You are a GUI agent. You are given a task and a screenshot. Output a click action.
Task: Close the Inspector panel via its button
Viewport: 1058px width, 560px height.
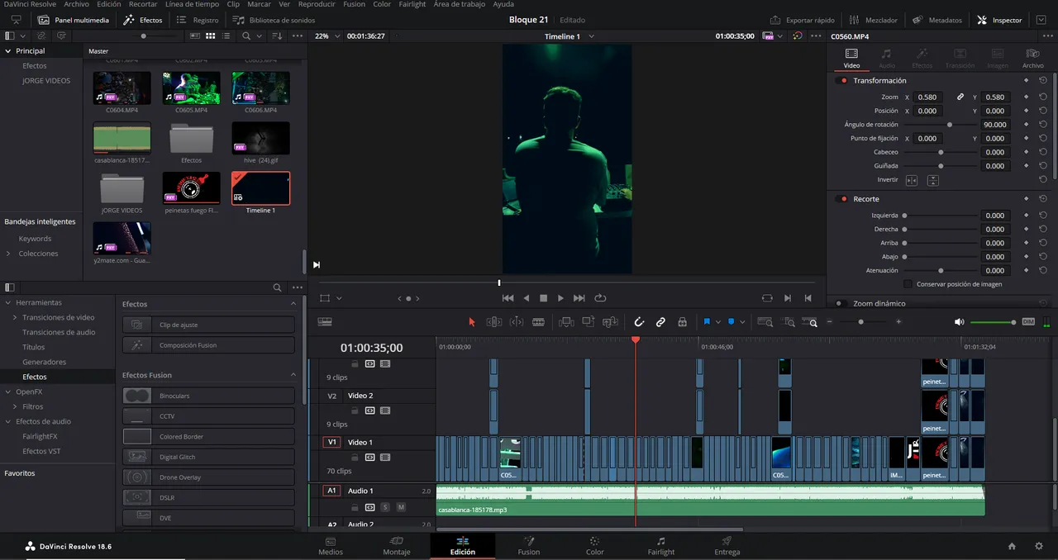click(999, 20)
